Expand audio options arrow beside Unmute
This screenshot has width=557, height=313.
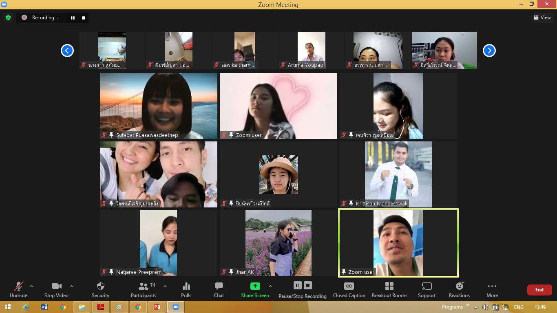pyautogui.click(x=32, y=286)
